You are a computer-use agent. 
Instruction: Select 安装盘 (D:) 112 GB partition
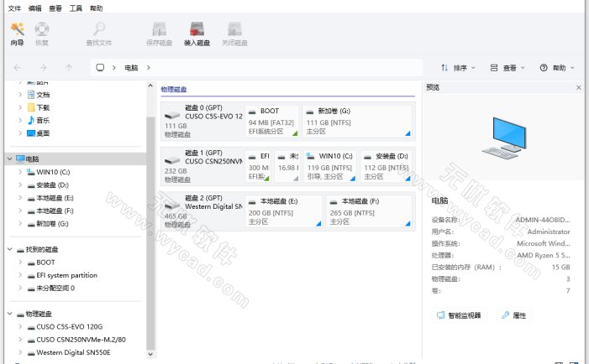387,166
